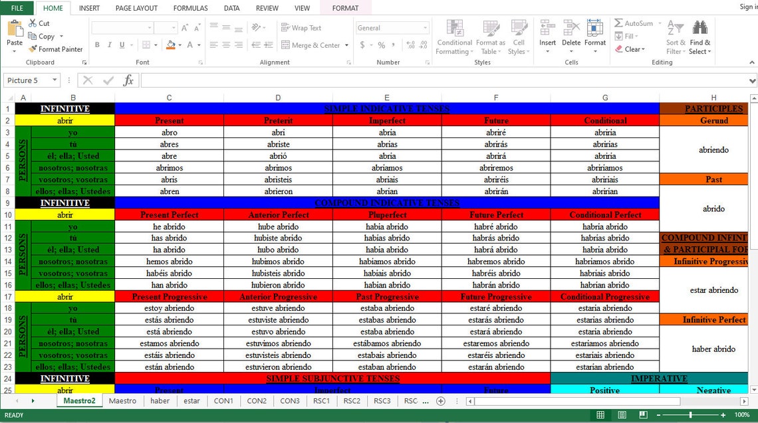The width and height of the screenshot is (758, 423).
Task: Click the Cell Styles button
Action: pos(519,37)
